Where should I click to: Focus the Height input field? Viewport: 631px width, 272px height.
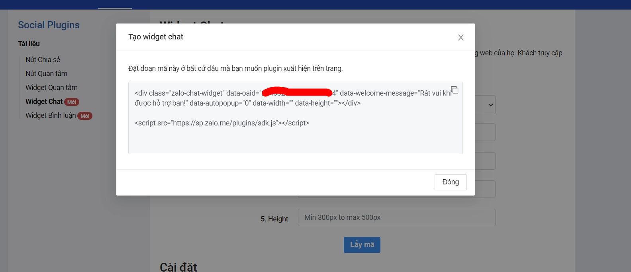click(x=396, y=217)
